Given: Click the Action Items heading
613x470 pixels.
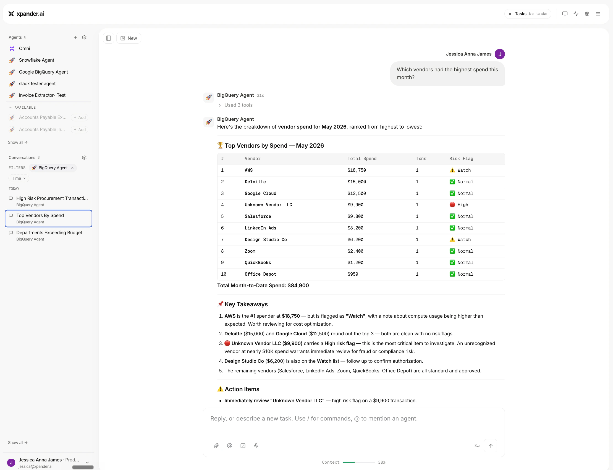Looking at the screenshot, I should click(x=238, y=389).
